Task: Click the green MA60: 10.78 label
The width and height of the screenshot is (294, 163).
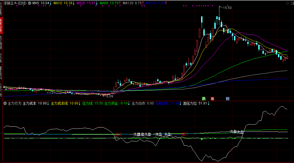Action: click(109, 3)
